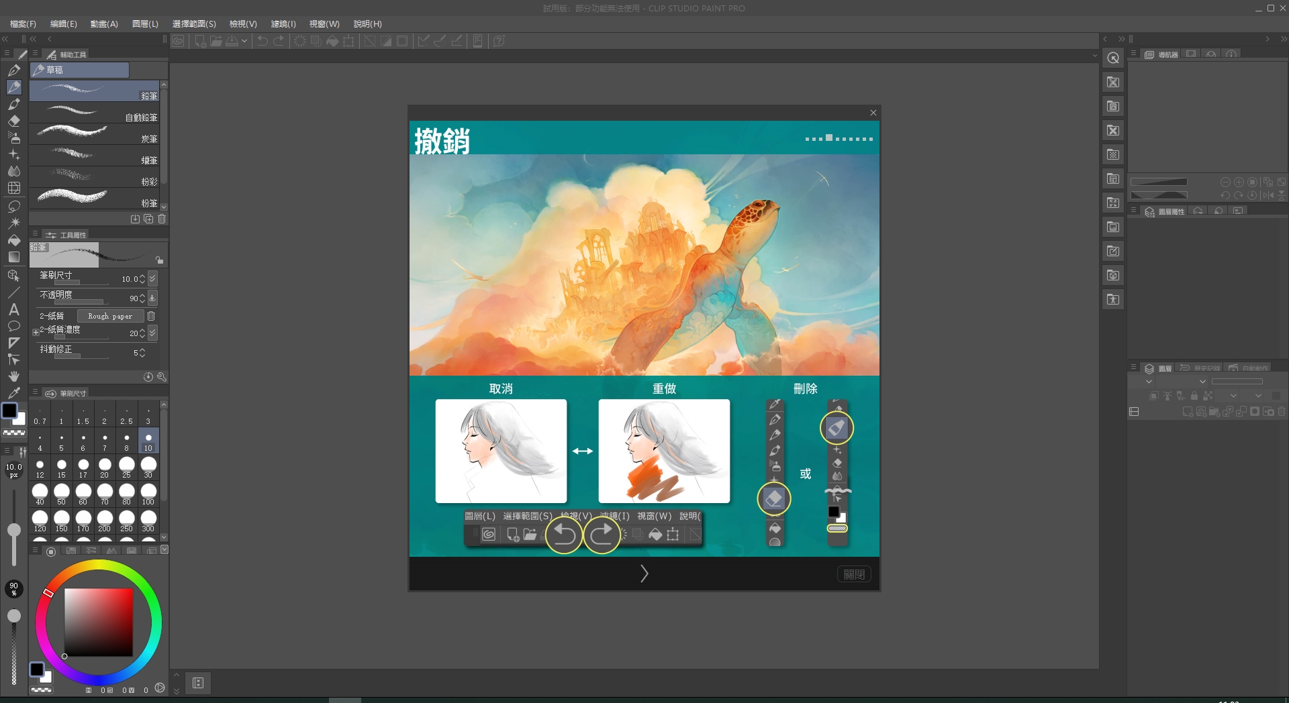Screen dimensions: 1289x703
Task: Click the Redo icon in the top command bar
Action: click(279, 41)
